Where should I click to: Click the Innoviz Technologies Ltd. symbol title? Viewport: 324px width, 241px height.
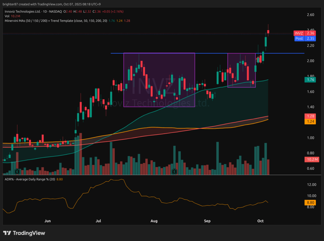click(x=23, y=11)
